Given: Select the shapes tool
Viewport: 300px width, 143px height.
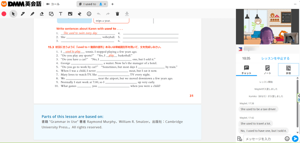Looking at the screenshot, I should (x=51, y=14).
